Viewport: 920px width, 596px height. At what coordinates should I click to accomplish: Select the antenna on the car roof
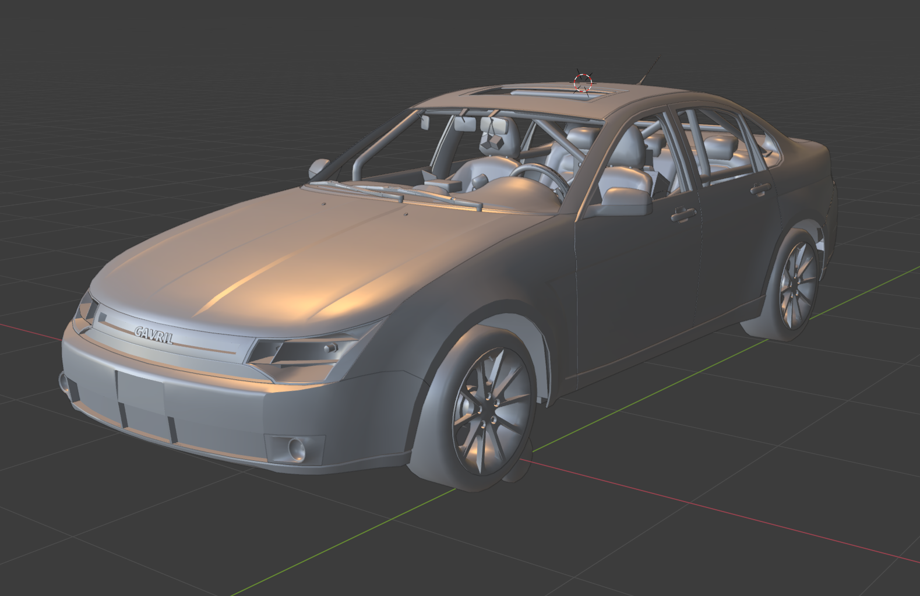click(648, 70)
